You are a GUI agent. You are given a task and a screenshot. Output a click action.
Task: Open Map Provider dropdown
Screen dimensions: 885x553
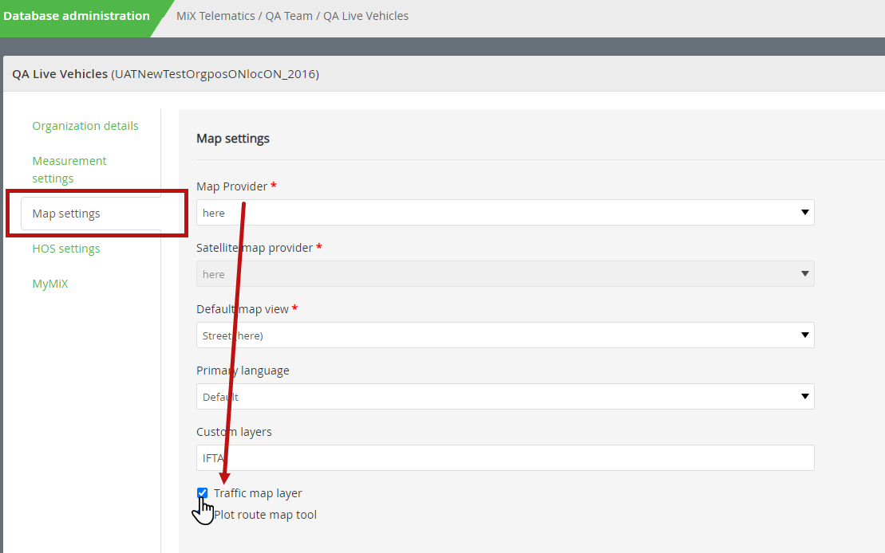[505, 213]
